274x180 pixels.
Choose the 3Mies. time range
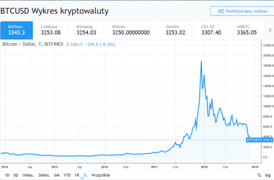(44, 175)
